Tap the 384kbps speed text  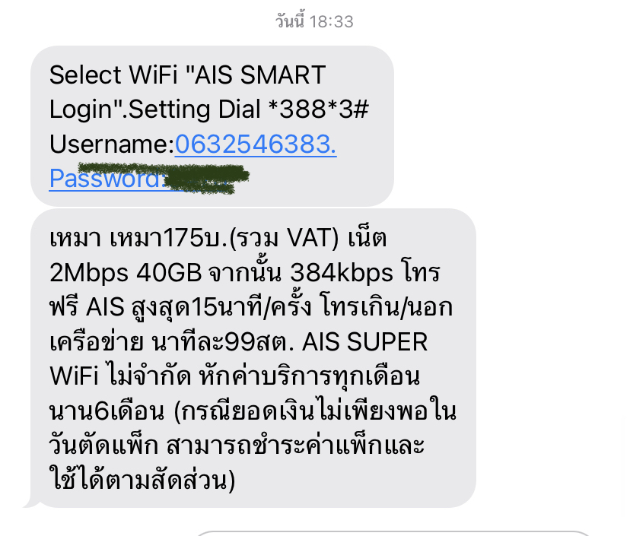(x=342, y=273)
